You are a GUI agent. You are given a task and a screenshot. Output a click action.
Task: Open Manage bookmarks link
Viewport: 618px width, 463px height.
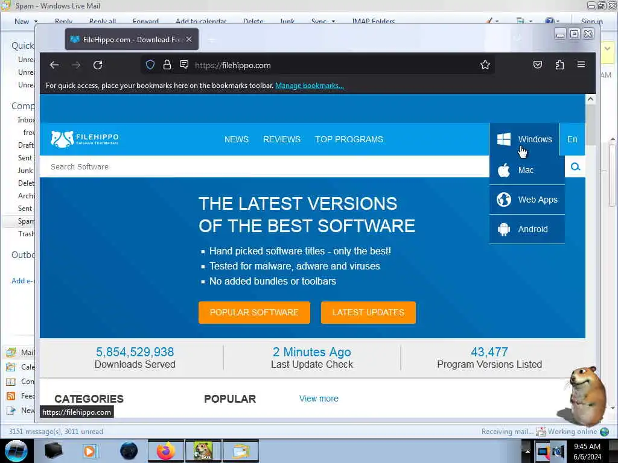pyautogui.click(x=310, y=86)
